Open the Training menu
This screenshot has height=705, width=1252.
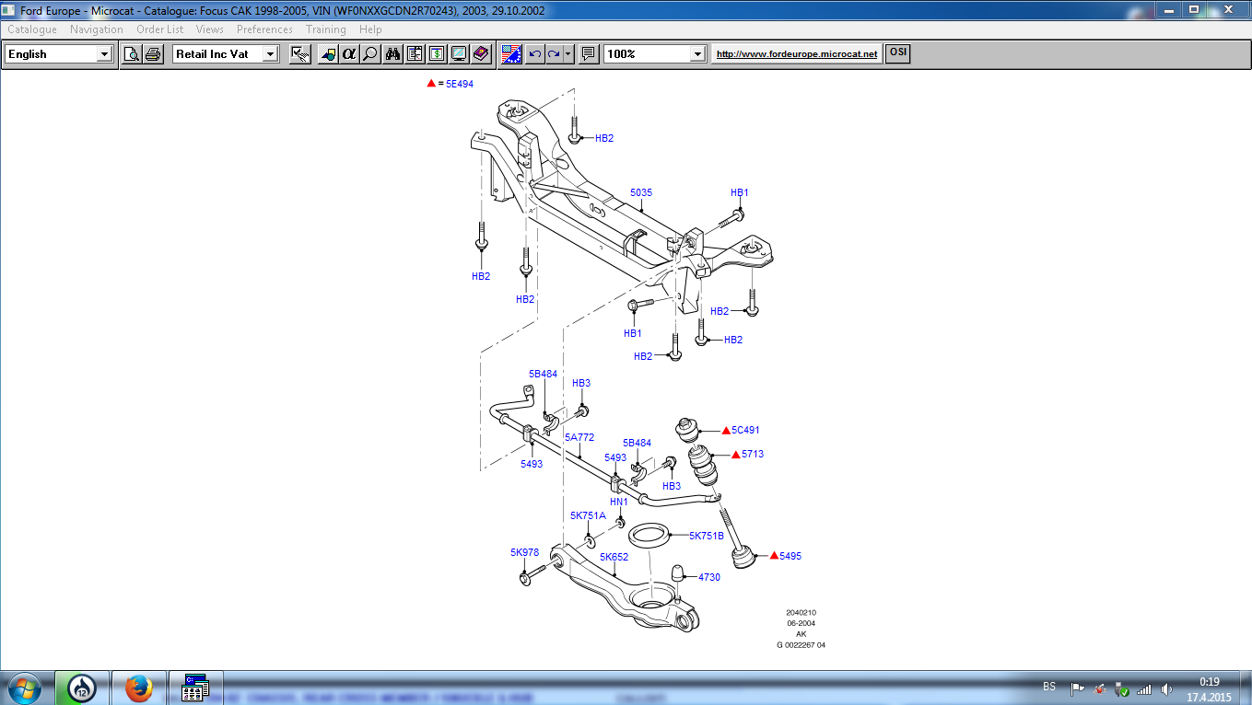point(326,29)
